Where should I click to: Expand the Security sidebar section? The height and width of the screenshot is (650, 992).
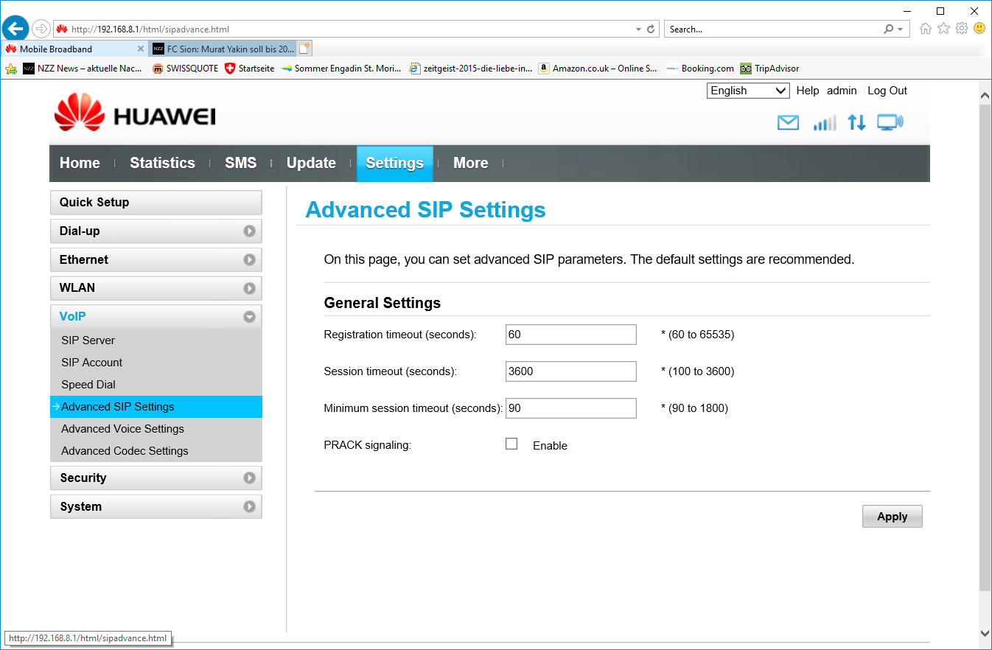[x=156, y=478]
